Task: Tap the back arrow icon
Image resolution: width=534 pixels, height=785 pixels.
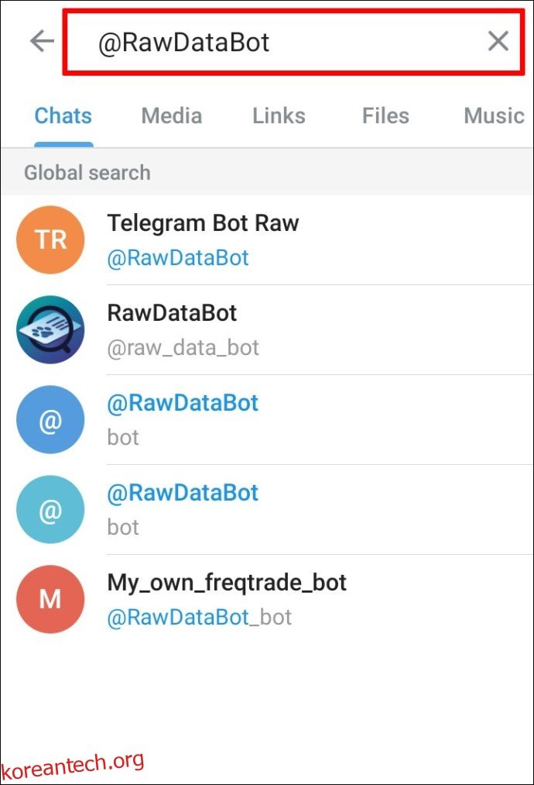Action: pyautogui.click(x=41, y=41)
